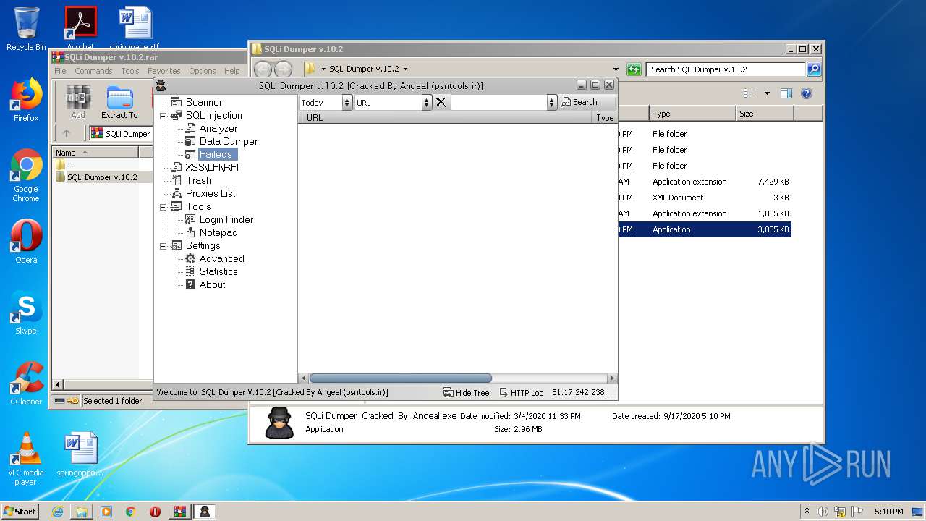This screenshot has width=926, height=521.
Task: Collapse the Tools tree branch
Action: (163, 207)
